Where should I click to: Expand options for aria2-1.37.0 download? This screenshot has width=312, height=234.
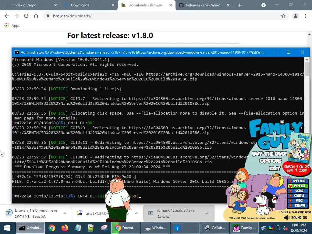coord(136,213)
